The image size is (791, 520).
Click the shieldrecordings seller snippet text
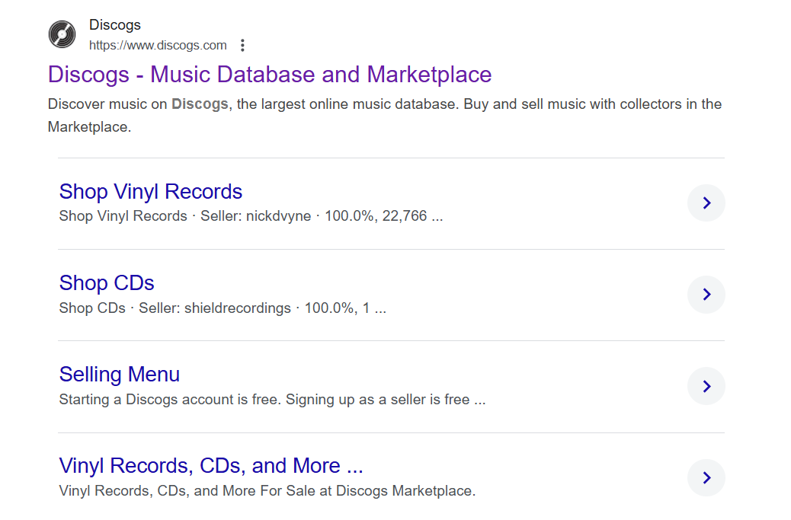coord(215,308)
